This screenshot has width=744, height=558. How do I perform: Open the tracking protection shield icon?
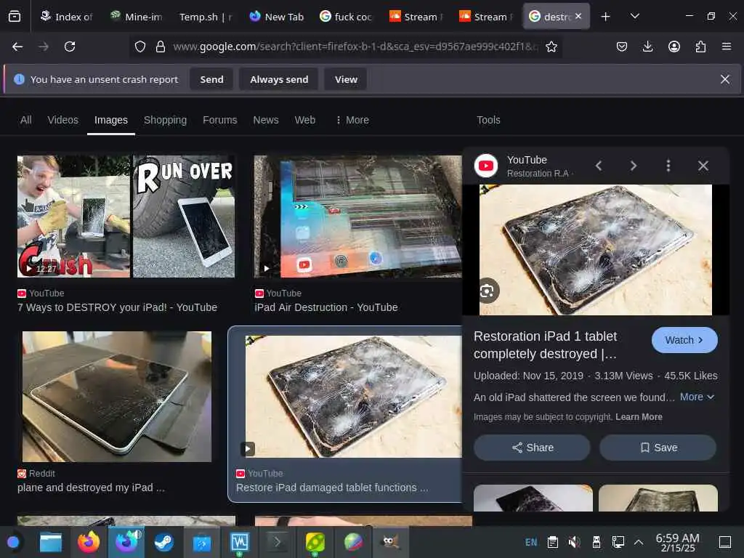(x=140, y=46)
